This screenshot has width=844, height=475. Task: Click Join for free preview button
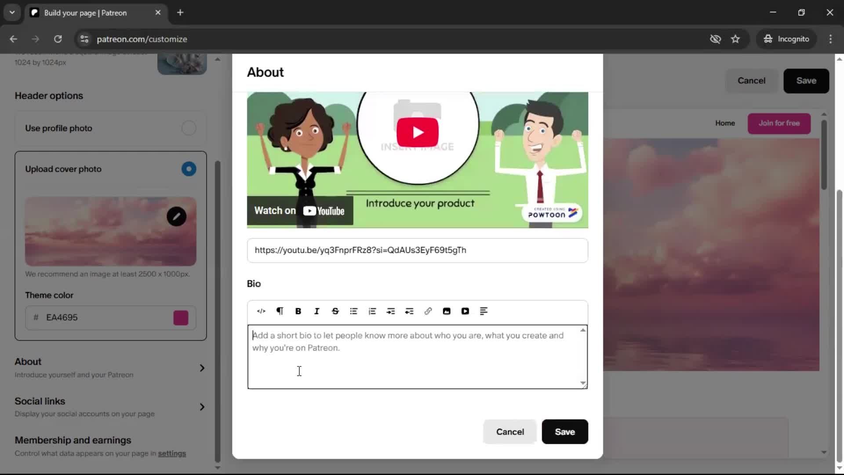(779, 124)
